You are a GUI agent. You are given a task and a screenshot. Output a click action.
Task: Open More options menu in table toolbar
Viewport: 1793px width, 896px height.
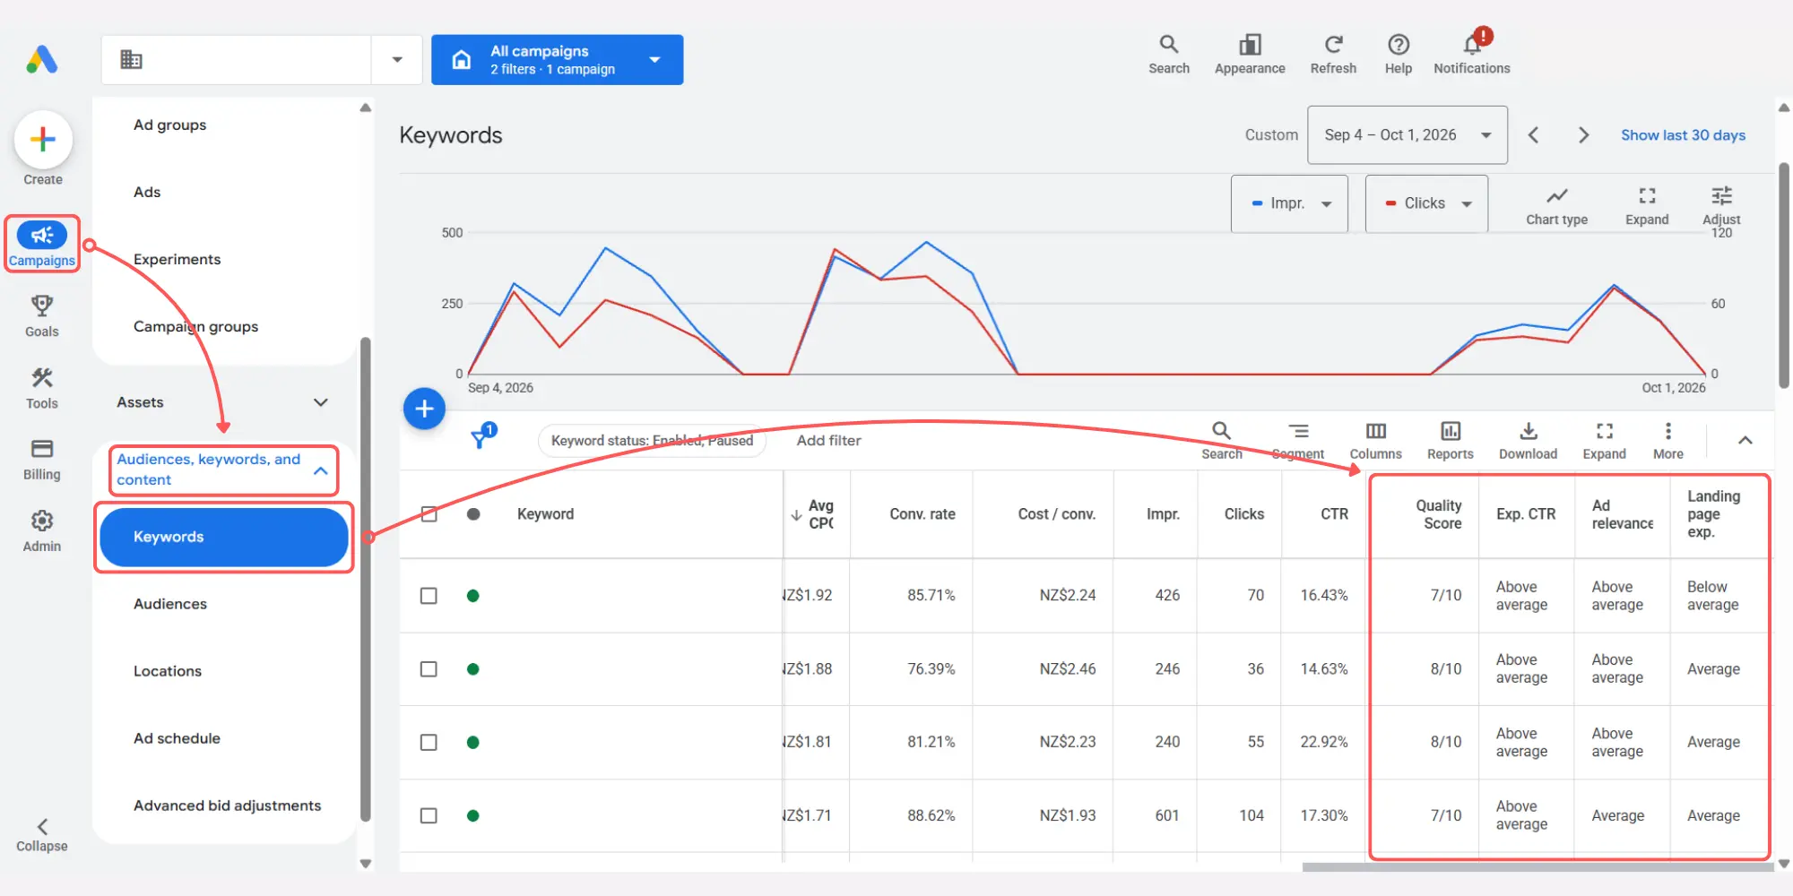[1668, 441]
